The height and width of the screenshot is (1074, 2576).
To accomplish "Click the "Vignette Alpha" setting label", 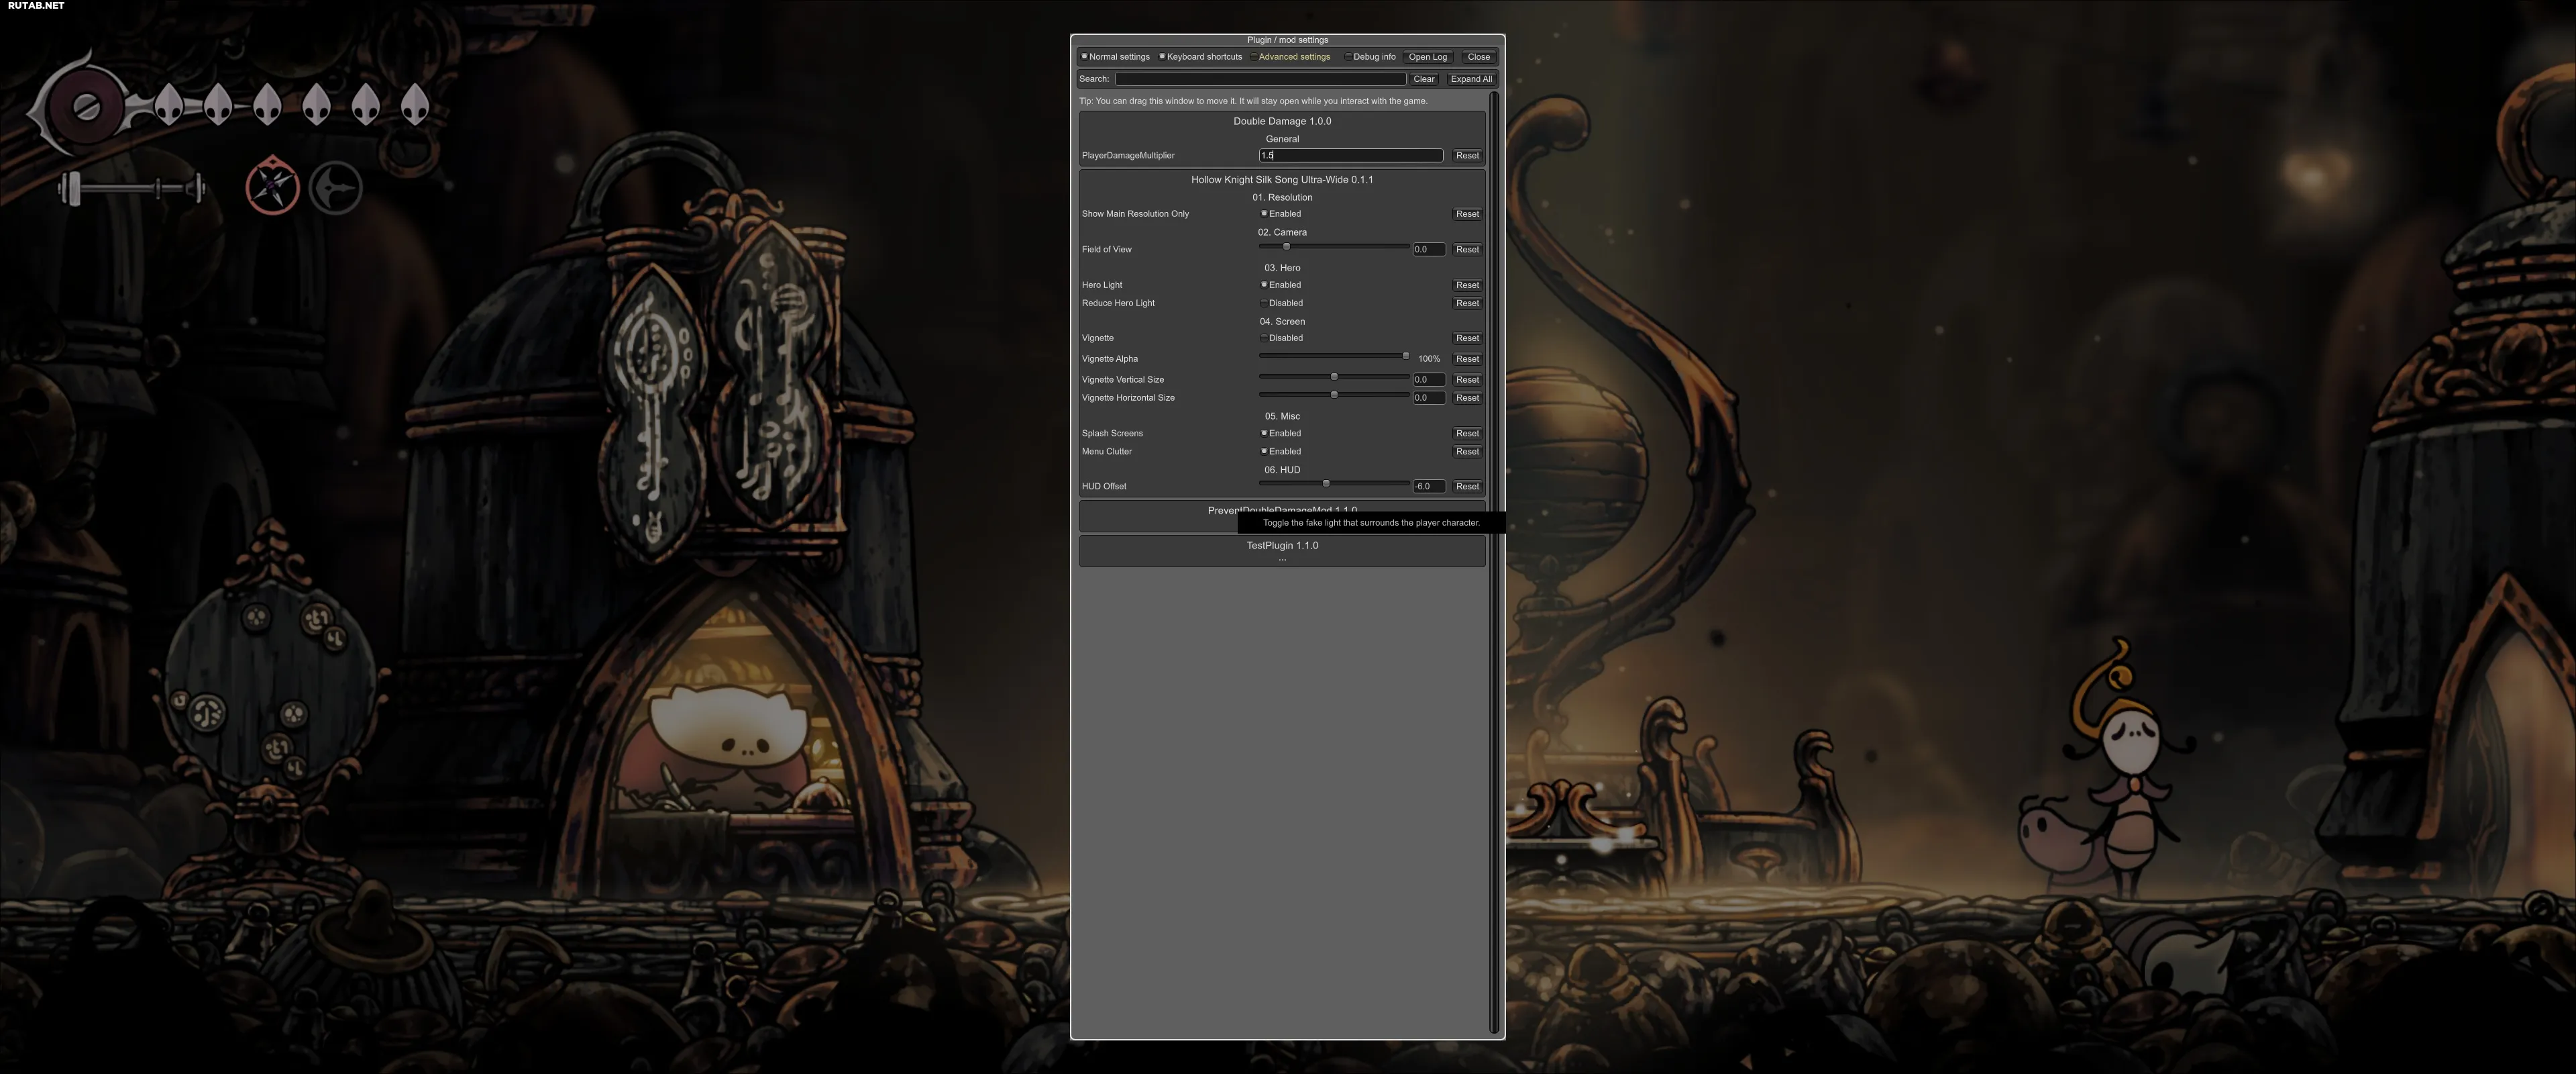I will coord(1109,358).
